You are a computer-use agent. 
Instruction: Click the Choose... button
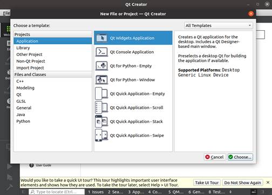(x=240, y=157)
